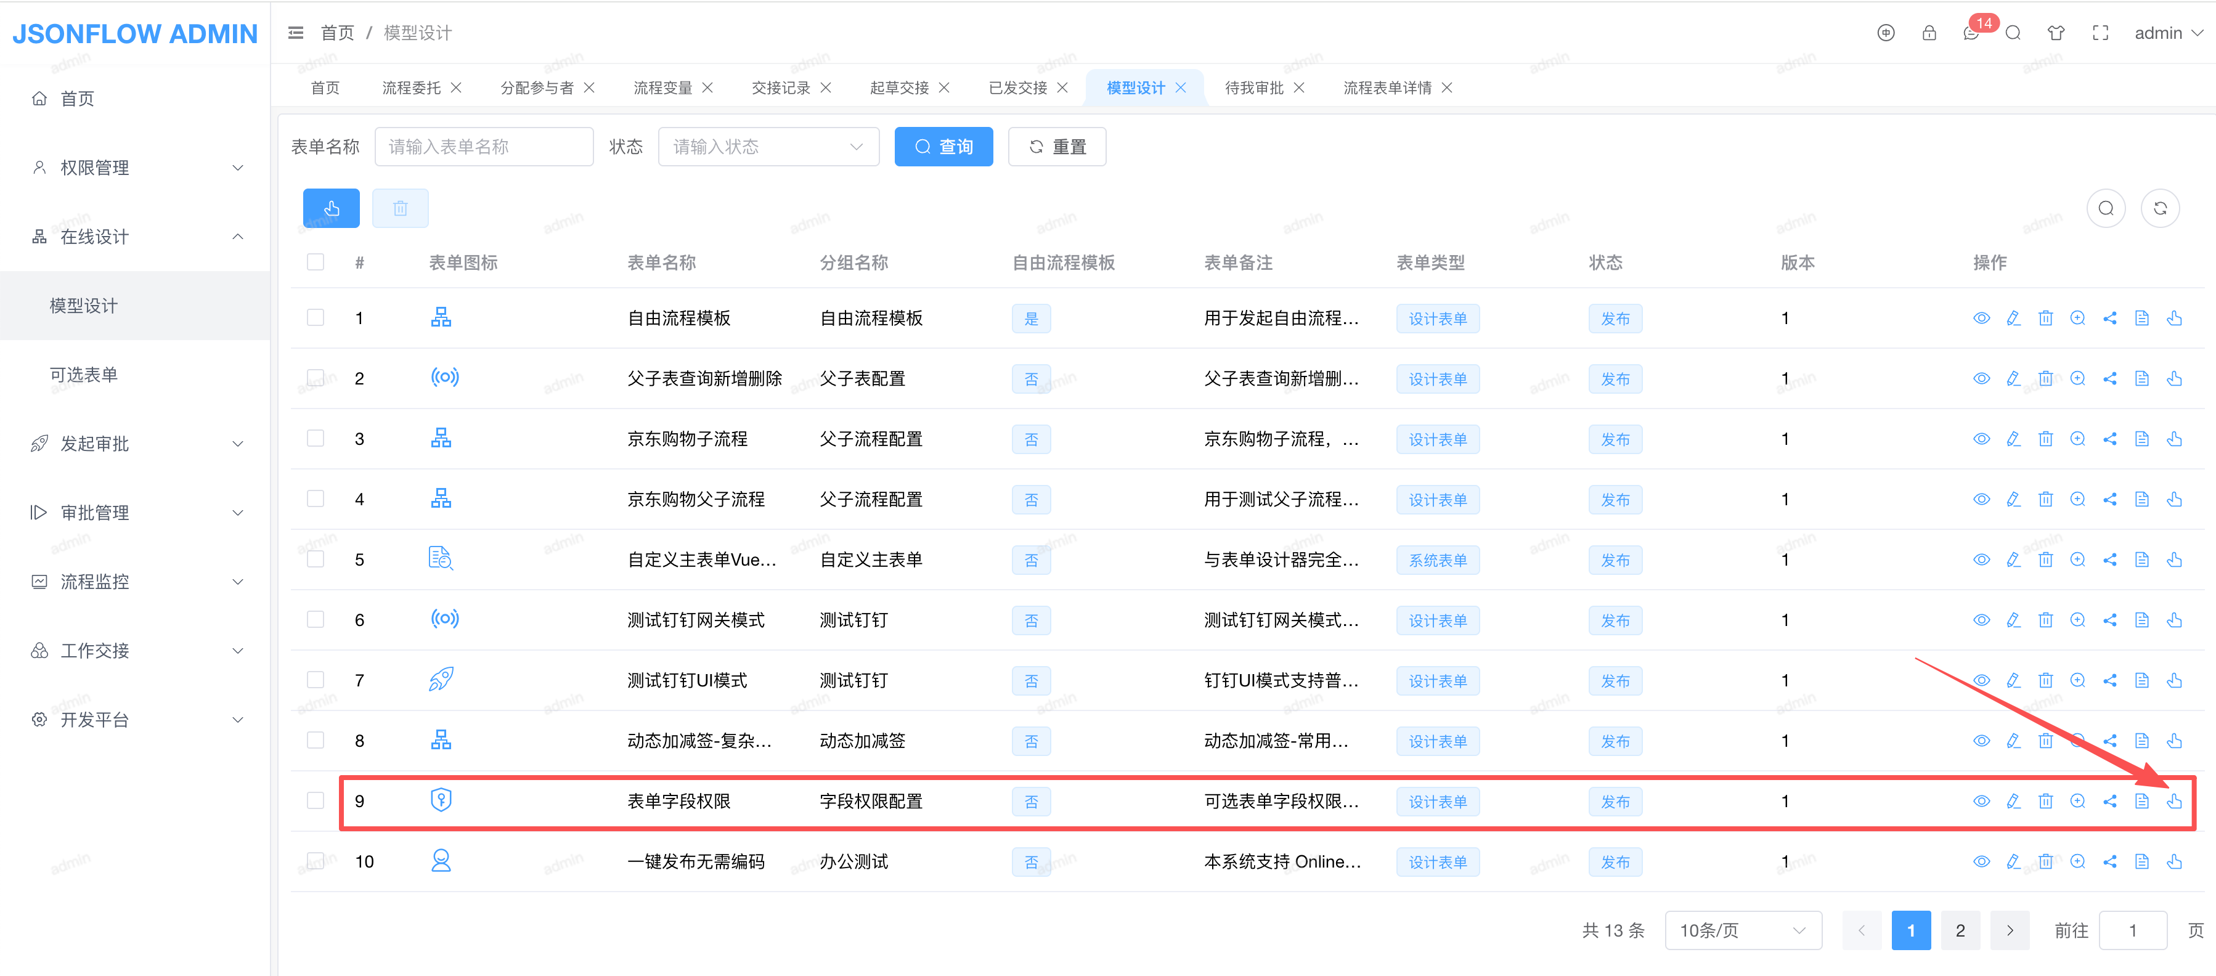Click the delete trash icon for row 1
Viewport: 2216px width, 976px height.
click(2045, 318)
